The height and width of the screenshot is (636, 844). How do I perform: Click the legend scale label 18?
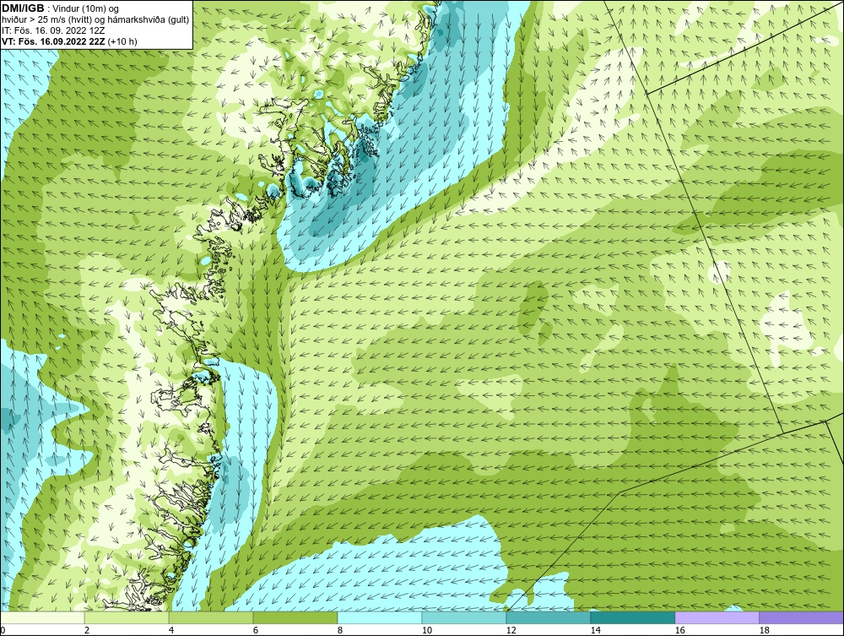pyautogui.click(x=765, y=630)
